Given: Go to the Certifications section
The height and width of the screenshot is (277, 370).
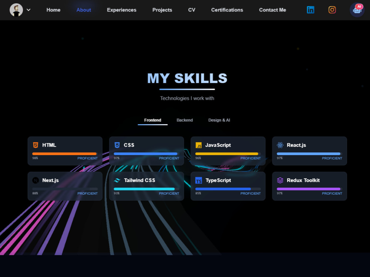Looking at the screenshot, I should (x=227, y=10).
